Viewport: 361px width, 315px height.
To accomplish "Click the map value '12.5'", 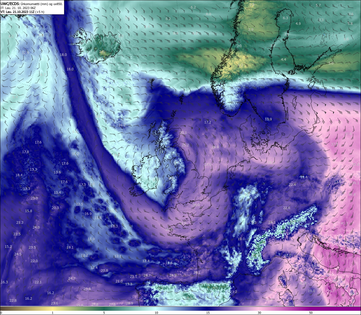I will coord(80,204).
